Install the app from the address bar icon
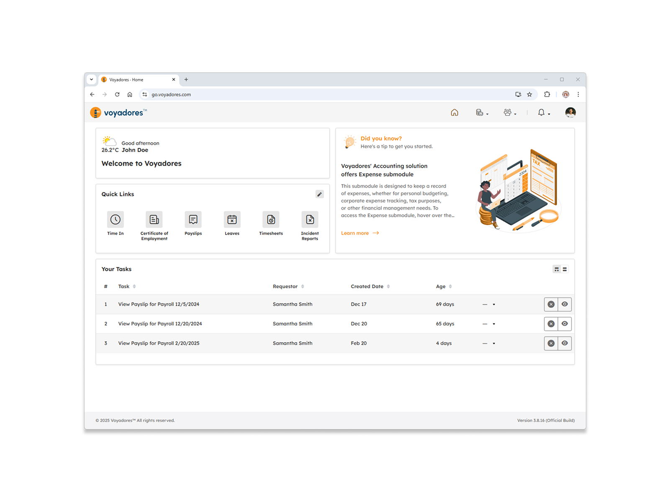This screenshot has height=502, width=670. pos(518,95)
